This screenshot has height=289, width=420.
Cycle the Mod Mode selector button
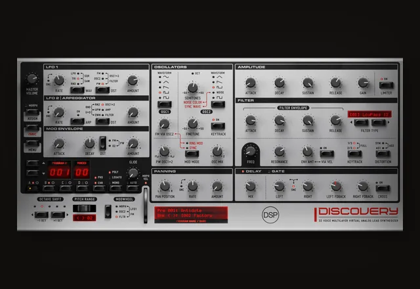pos(192,154)
